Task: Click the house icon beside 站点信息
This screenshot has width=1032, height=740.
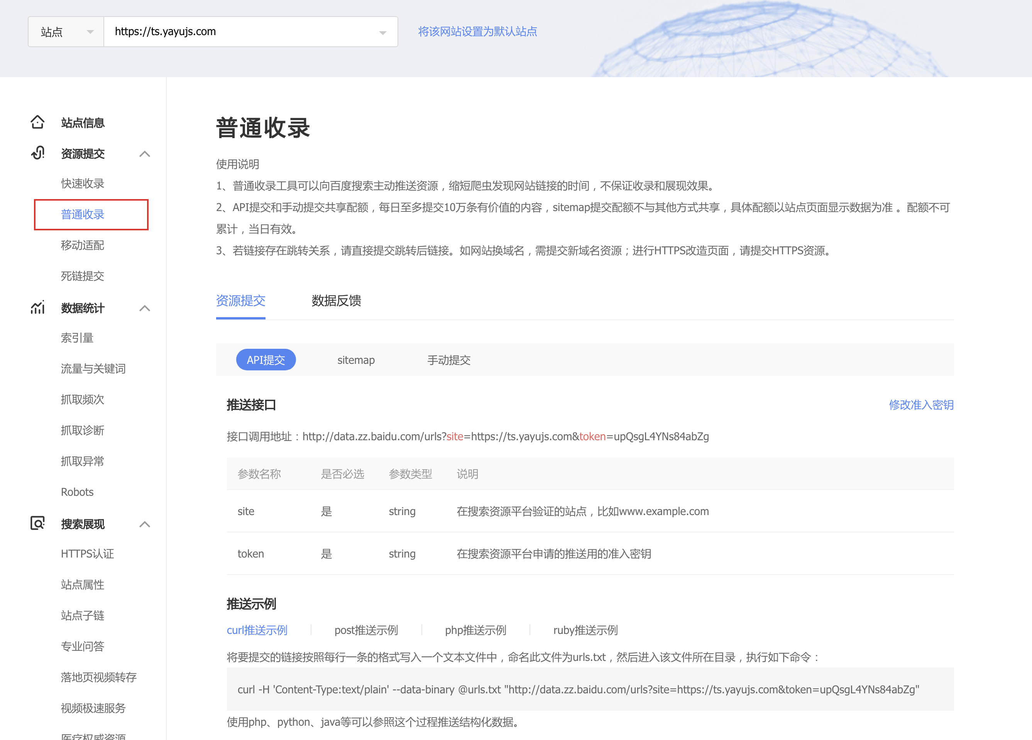Action: pos(37,122)
